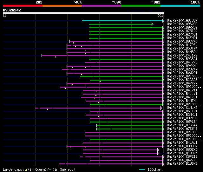Open the UniRef100_C1MLK2 hit

182,108
